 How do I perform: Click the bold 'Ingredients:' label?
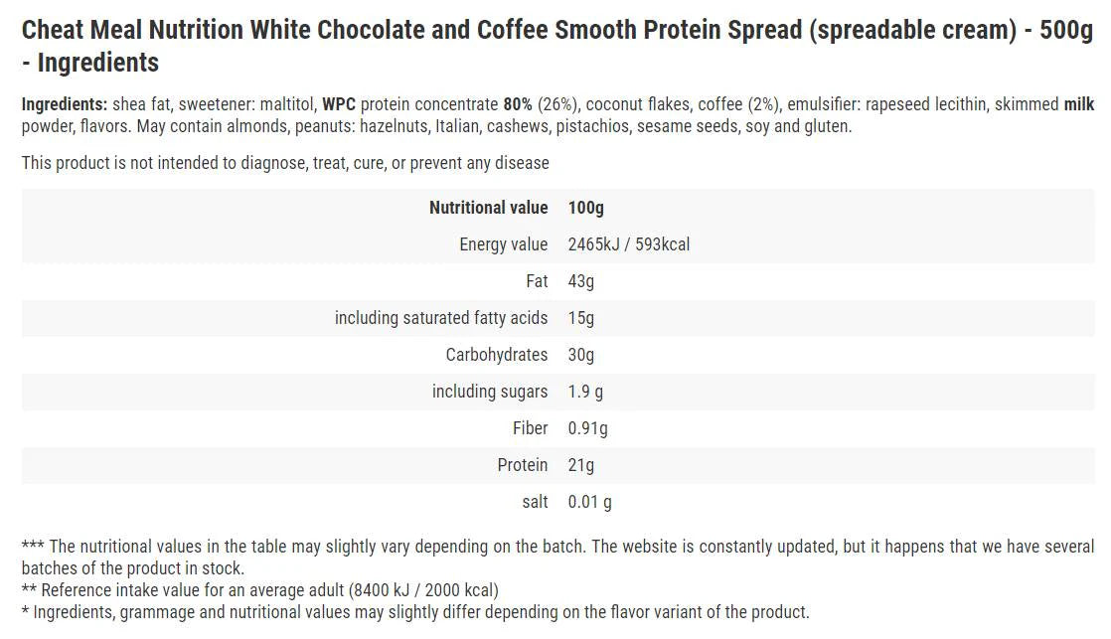click(65, 104)
